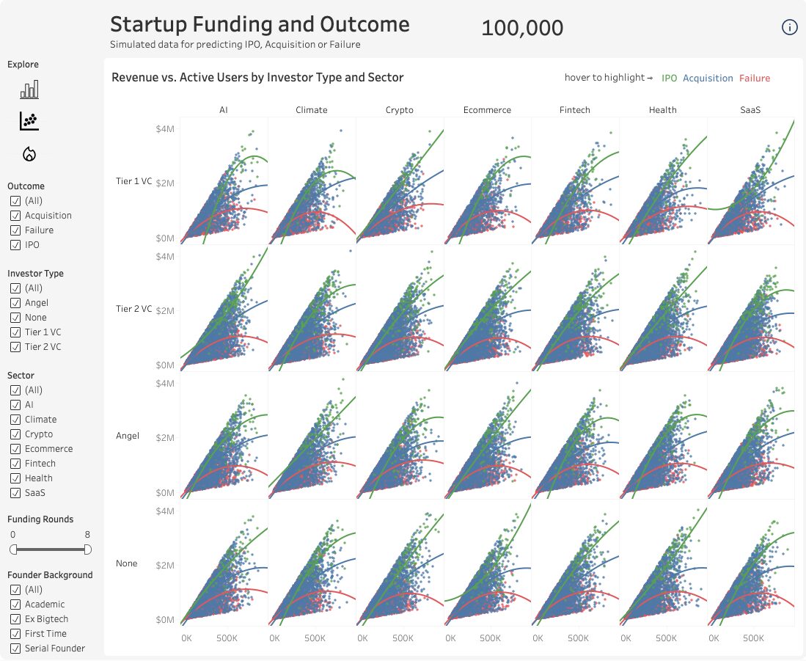
Task: Click the green IPO legend label
Action: 669,78
